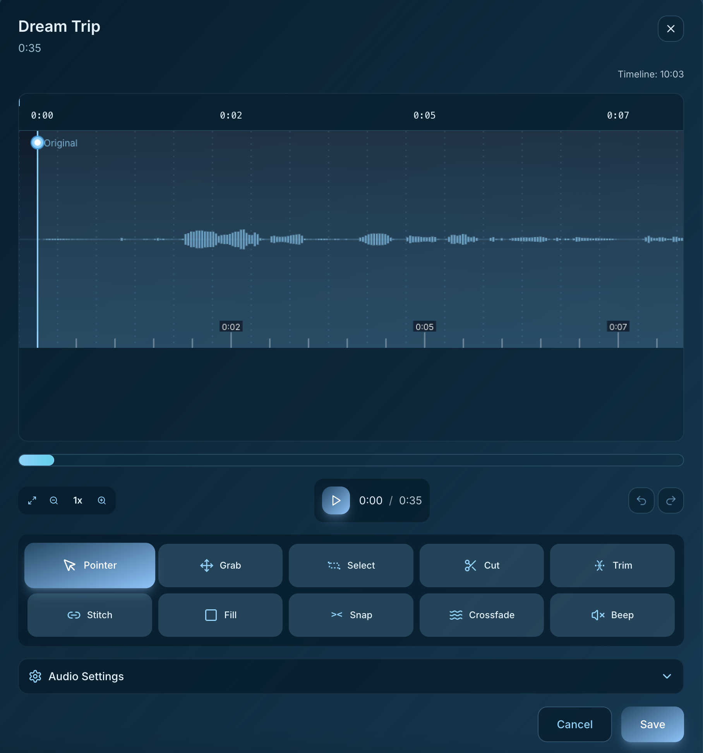703x753 pixels.
Task: Activate the Pointer tool
Action: (90, 565)
